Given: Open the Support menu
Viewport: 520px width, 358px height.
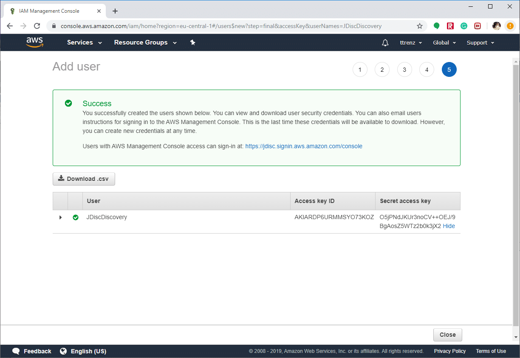Looking at the screenshot, I should (x=480, y=42).
